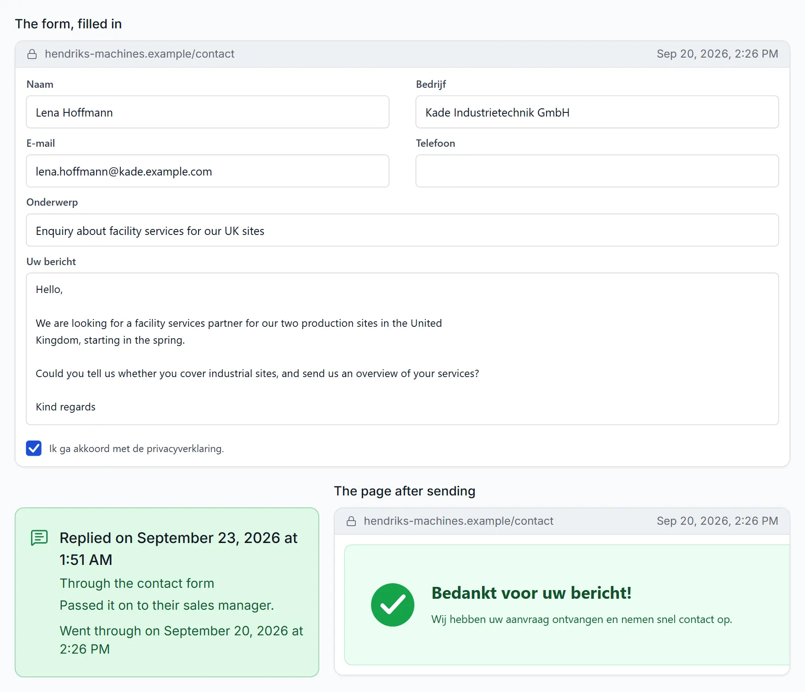Click the 'Kind regards' line in the message
Image resolution: width=805 pixels, height=692 pixels.
[x=65, y=407]
